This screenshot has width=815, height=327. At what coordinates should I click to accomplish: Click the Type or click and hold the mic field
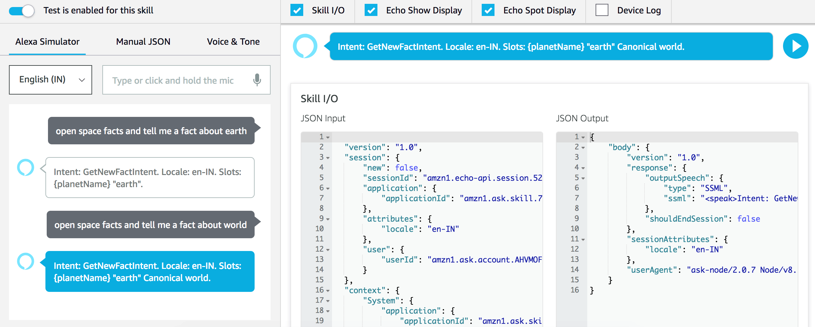pos(176,80)
